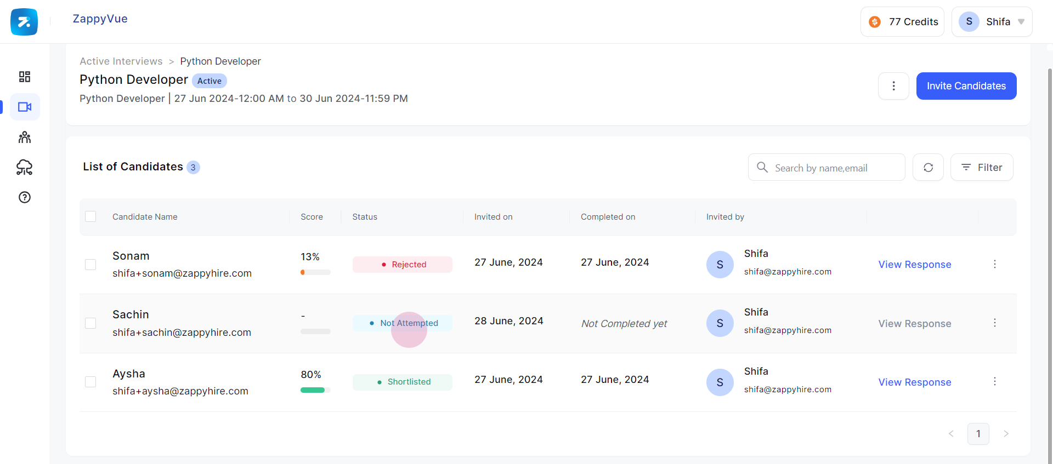Click the Candidate Name column header
Image resolution: width=1053 pixels, height=464 pixels.
145,217
